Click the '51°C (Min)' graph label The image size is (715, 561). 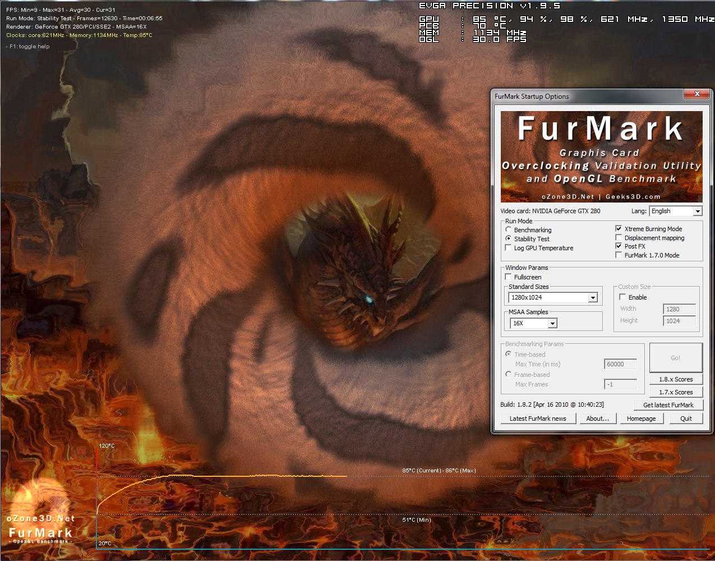[417, 520]
